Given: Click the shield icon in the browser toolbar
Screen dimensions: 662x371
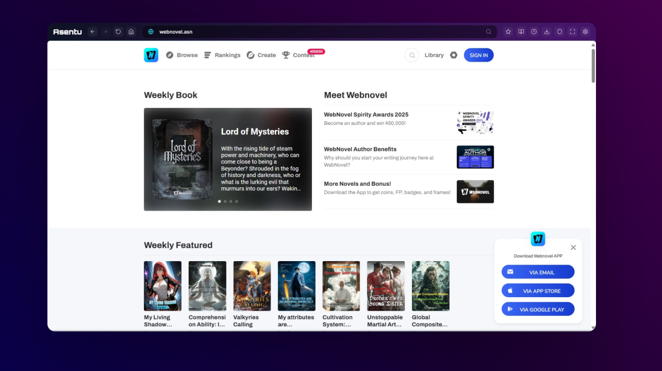Looking at the screenshot, I should (x=559, y=31).
